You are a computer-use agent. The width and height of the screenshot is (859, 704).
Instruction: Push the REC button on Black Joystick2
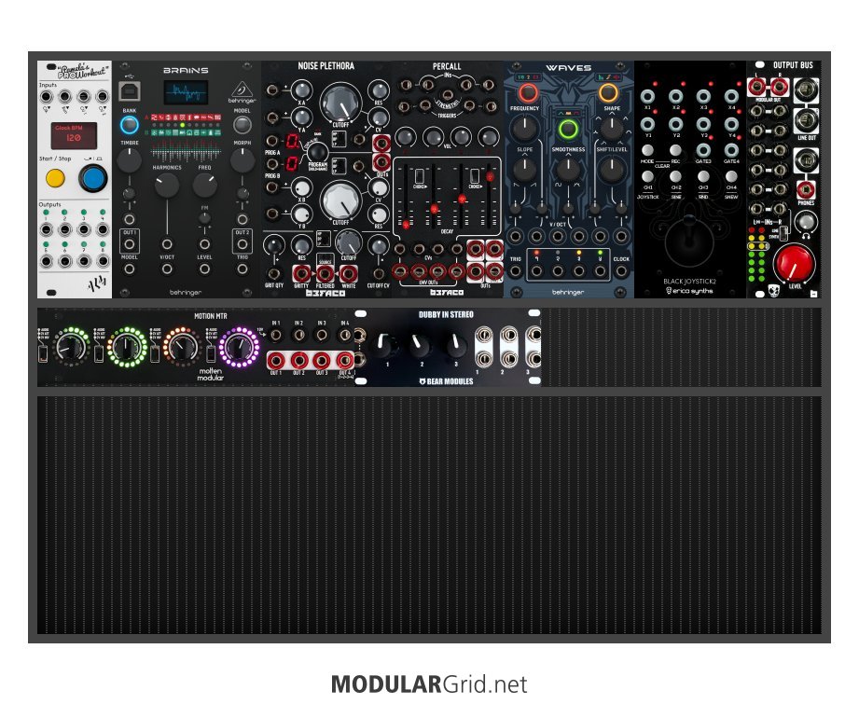pyautogui.click(x=675, y=150)
